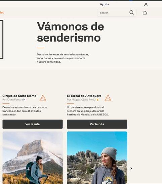Select the El Torcal de Antequera route title
This screenshot has width=162, height=184.
84,96
